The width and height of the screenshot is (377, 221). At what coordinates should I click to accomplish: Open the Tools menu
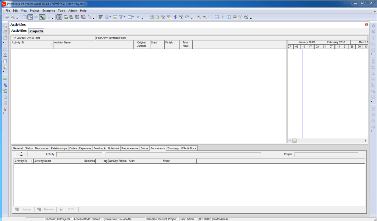click(61, 10)
